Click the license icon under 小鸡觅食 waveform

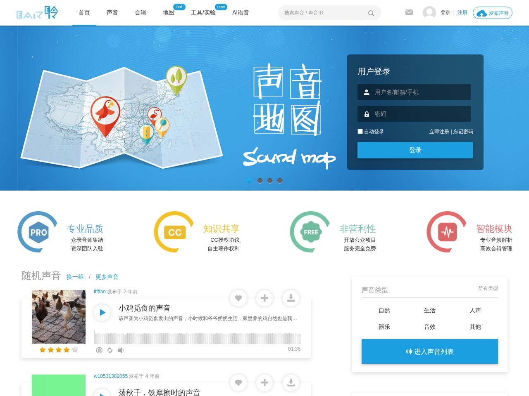99,350
